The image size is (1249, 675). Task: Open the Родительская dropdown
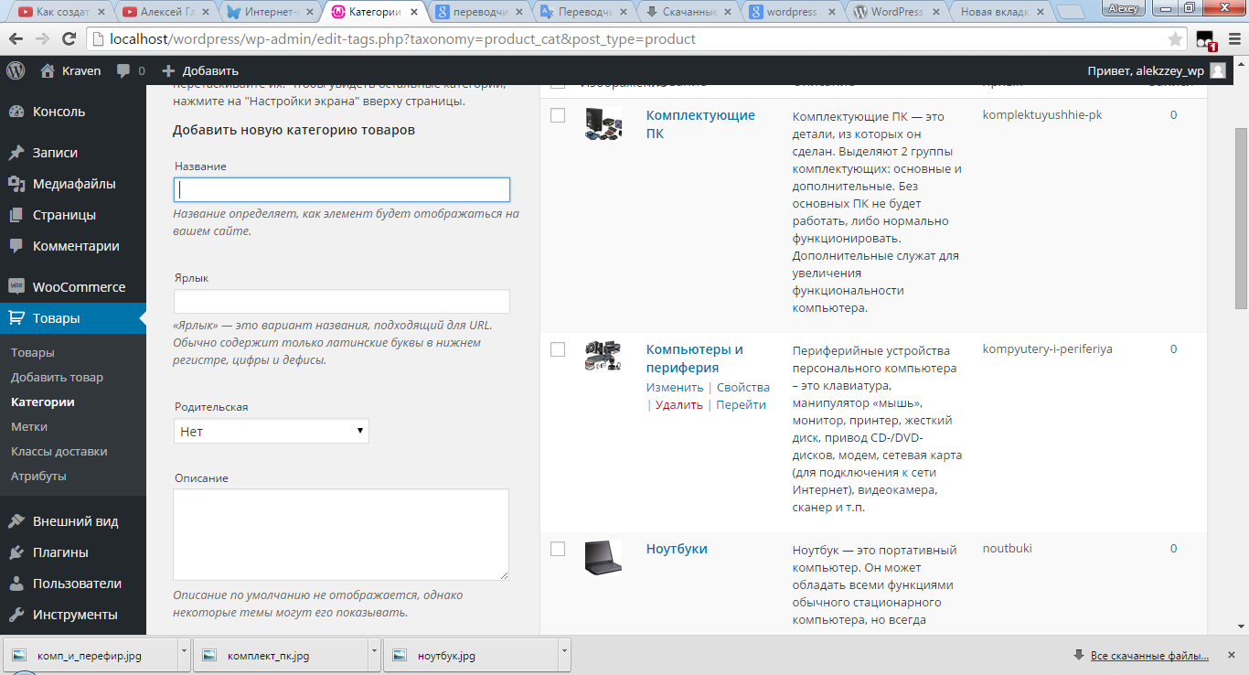click(x=272, y=431)
